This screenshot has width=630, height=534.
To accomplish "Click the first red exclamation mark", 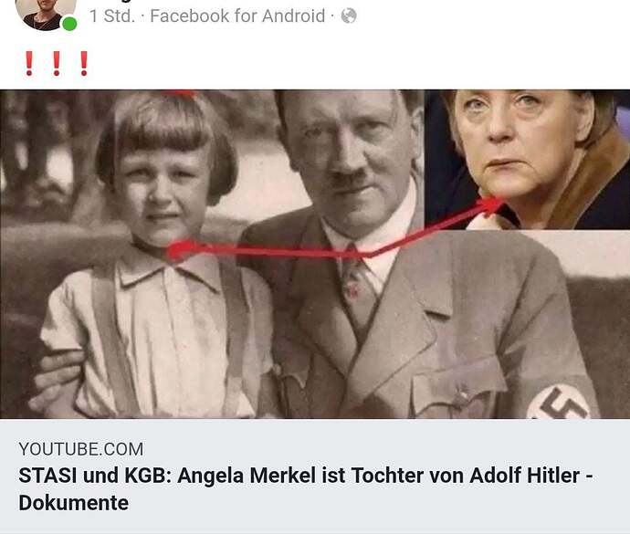I will click(x=29, y=64).
